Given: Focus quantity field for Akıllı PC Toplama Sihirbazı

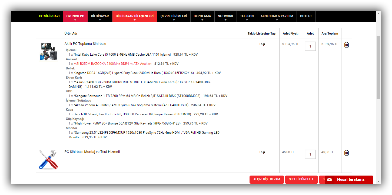Looking at the screenshot, I should coord(310,46).
